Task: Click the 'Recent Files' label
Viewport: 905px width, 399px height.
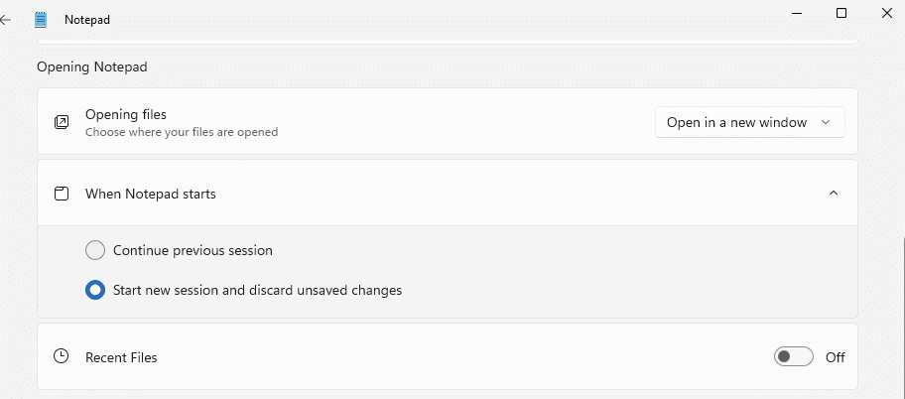Action: (121, 357)
